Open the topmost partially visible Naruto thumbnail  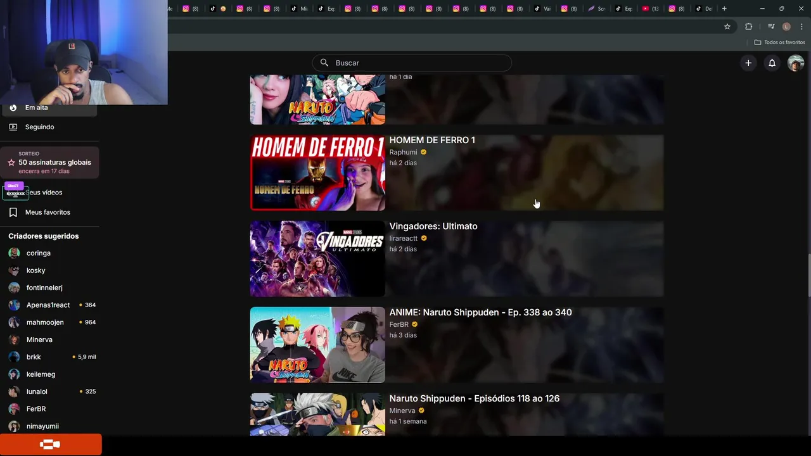(317, 99)
